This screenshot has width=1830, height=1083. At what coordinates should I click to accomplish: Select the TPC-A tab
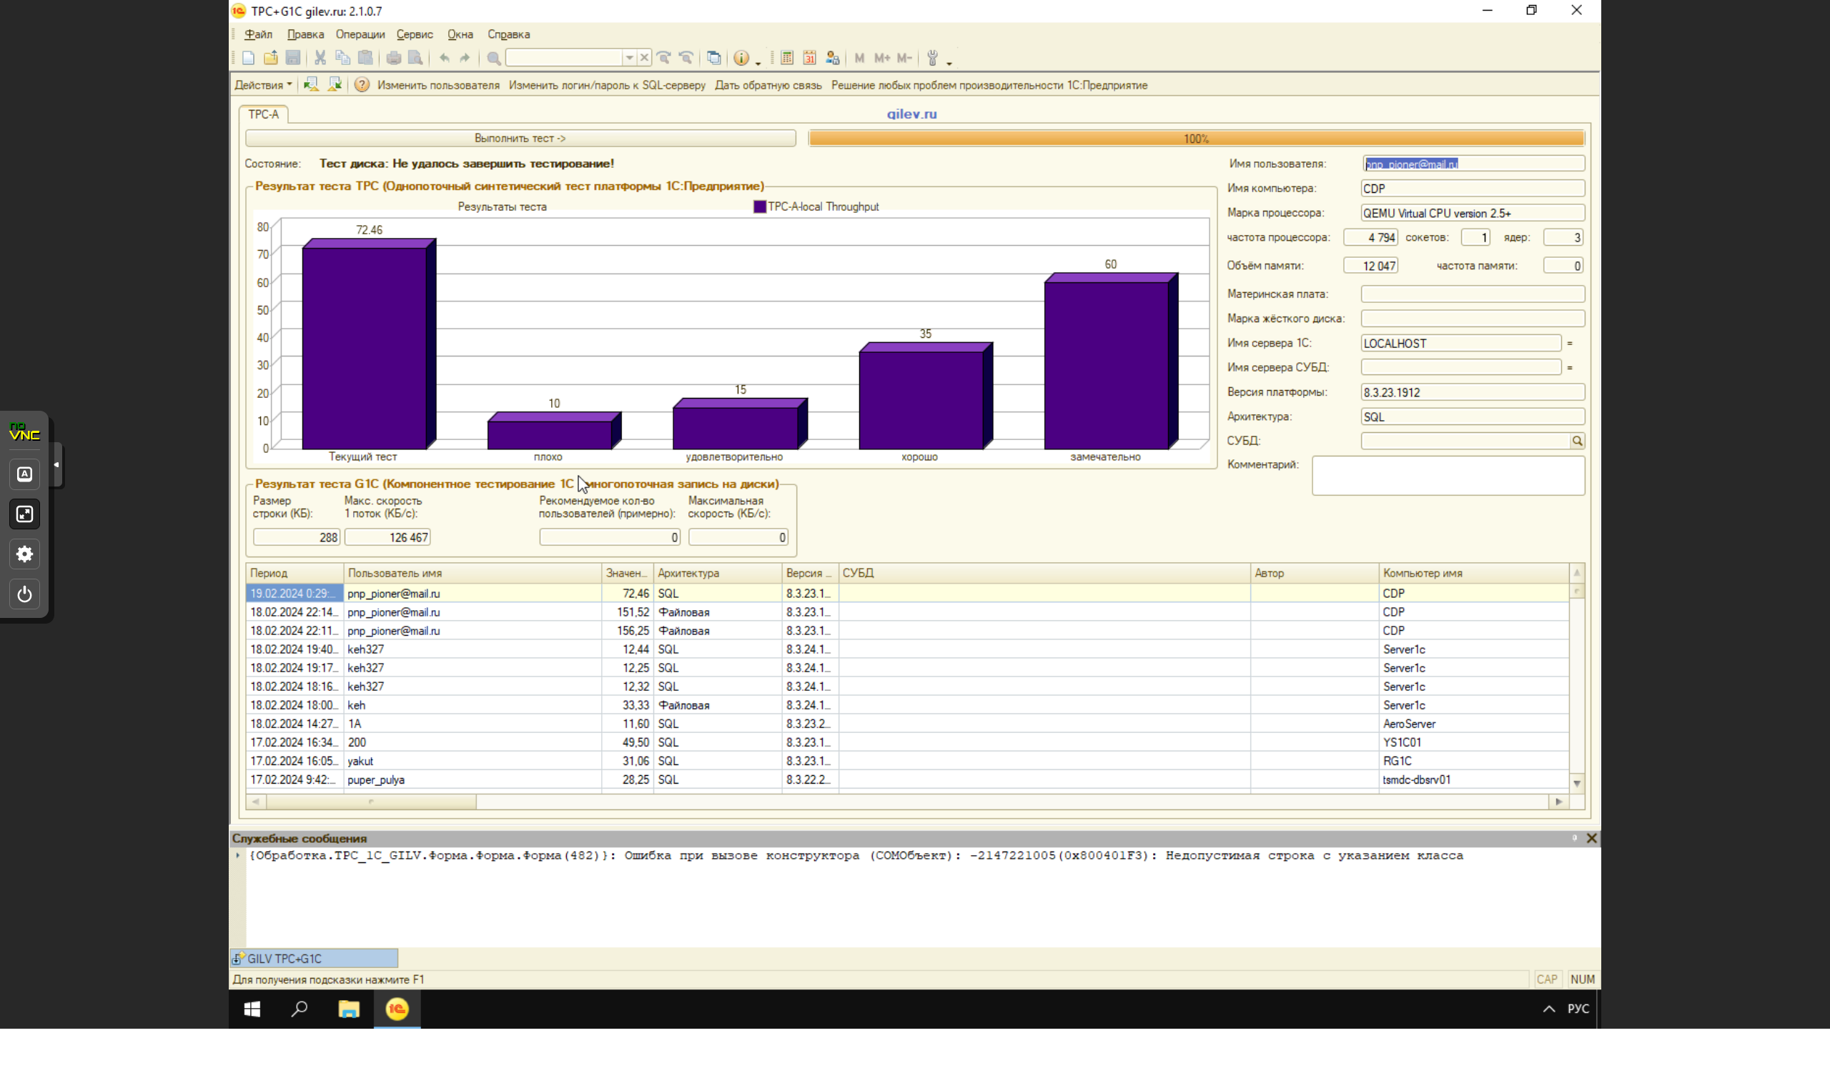(263, 114)
